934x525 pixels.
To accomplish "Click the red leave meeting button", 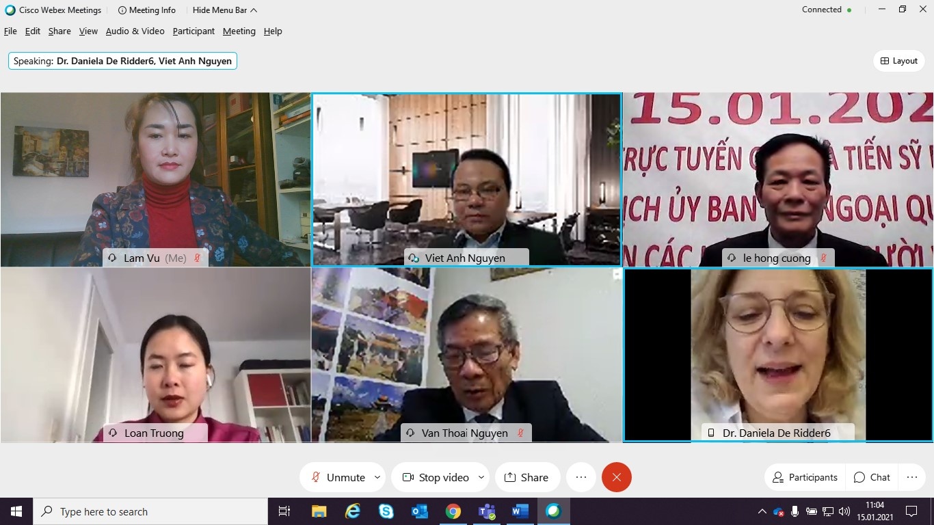I will coord(616,477).
